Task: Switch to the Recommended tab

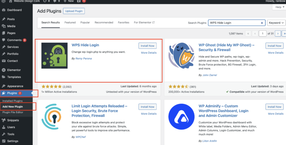Action: 104,23
